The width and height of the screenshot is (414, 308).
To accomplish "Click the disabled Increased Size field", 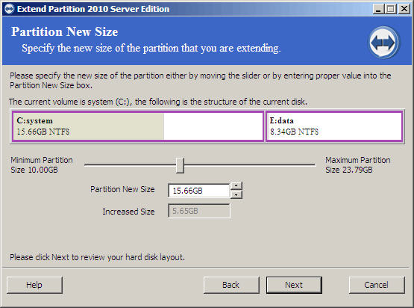I will pyautogui.click(x=199, y=211).
